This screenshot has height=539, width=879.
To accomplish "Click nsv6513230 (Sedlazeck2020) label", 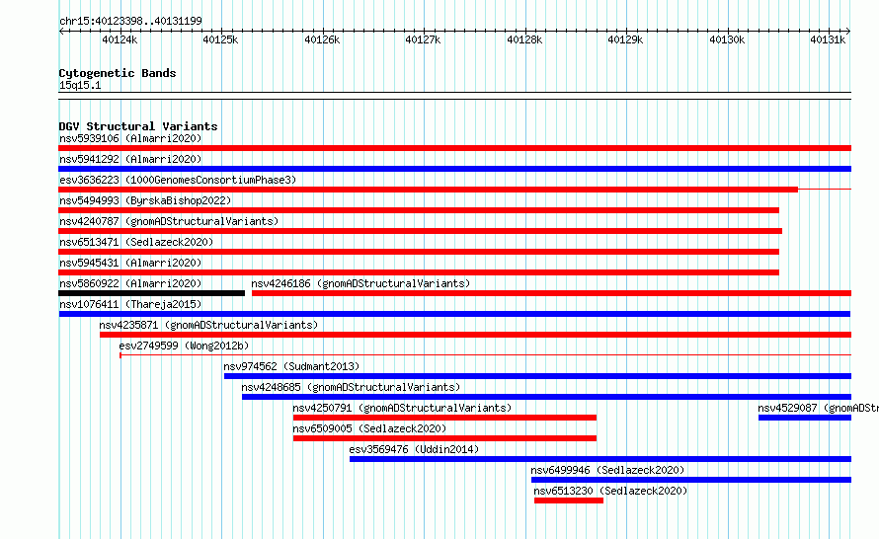I will point(610,491).
